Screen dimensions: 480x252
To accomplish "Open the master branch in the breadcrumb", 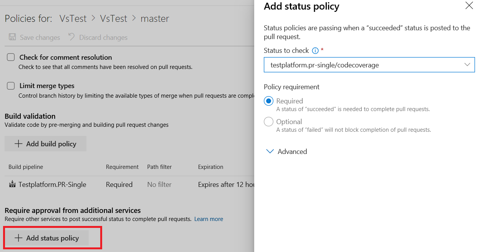I will click(x=155, y=18).
